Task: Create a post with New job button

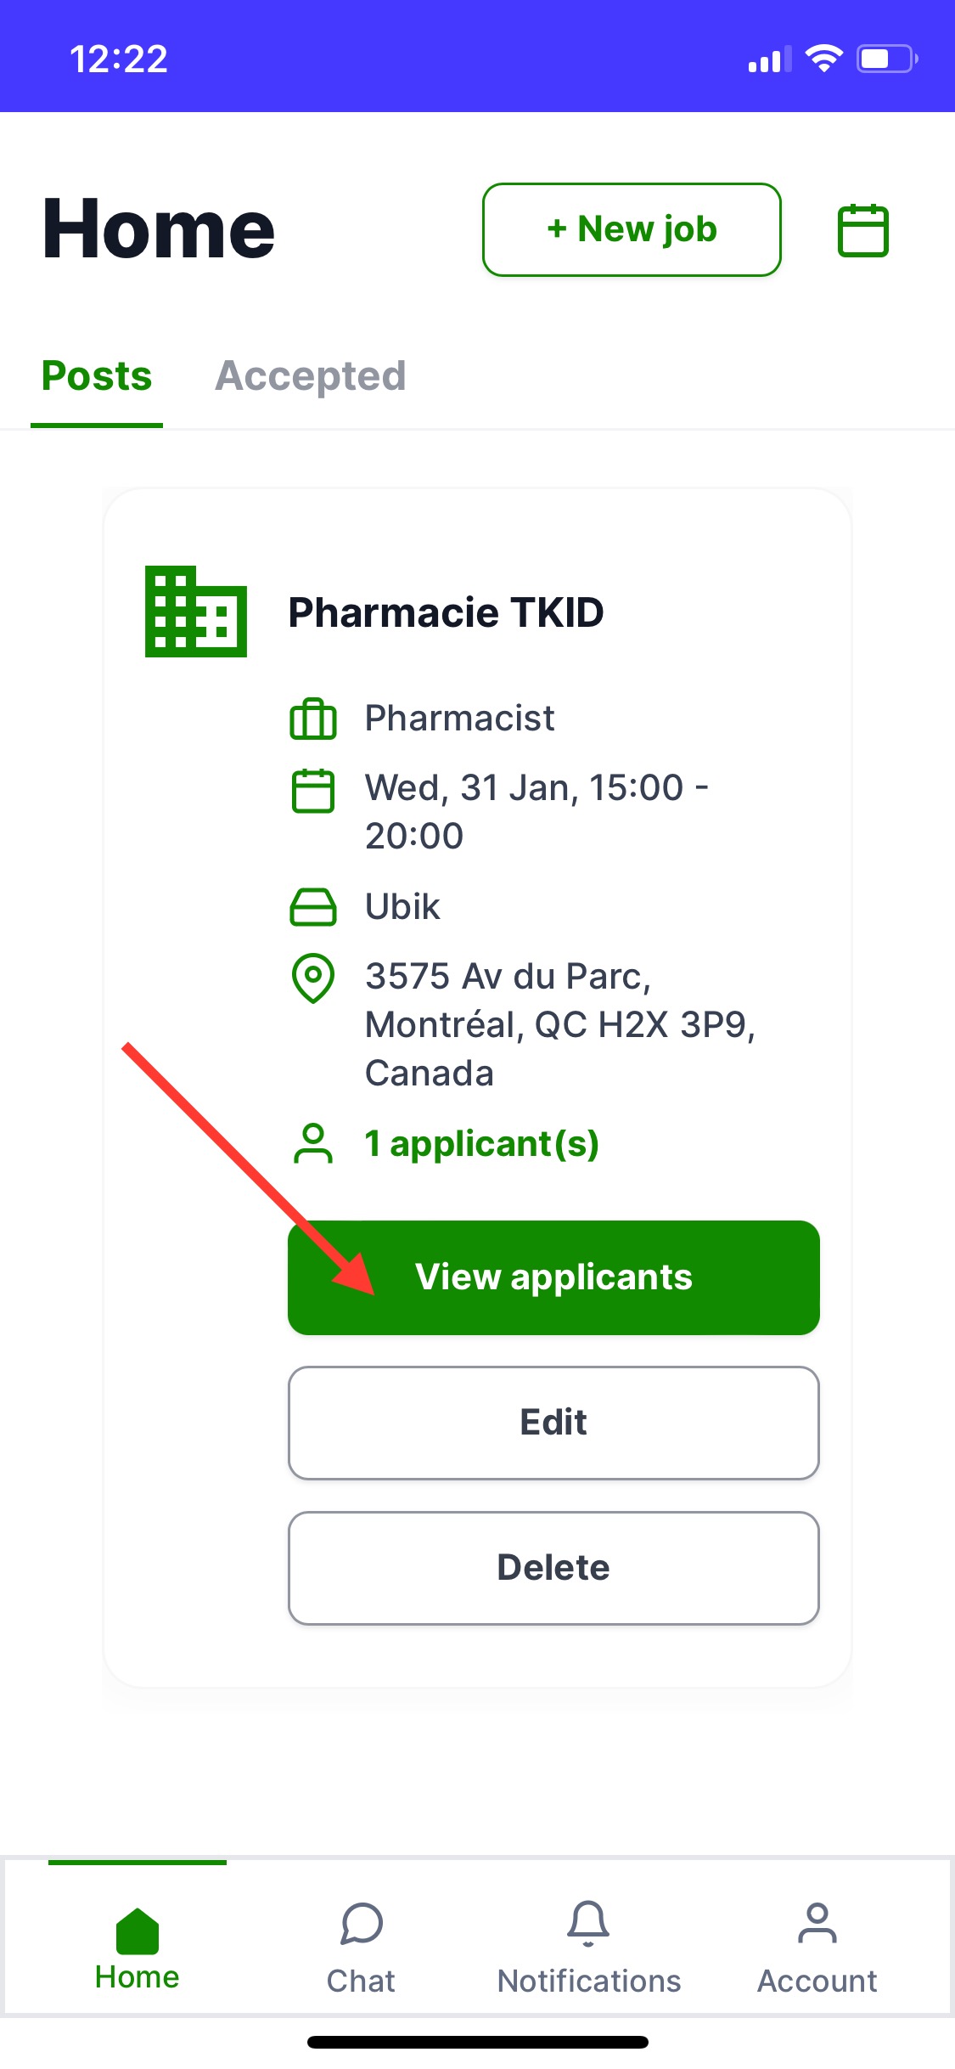Action: coord(632,229)
